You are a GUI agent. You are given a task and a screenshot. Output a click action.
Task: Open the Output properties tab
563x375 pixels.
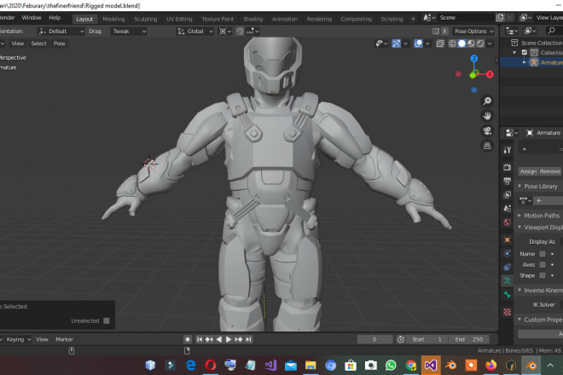coord(507,181)
